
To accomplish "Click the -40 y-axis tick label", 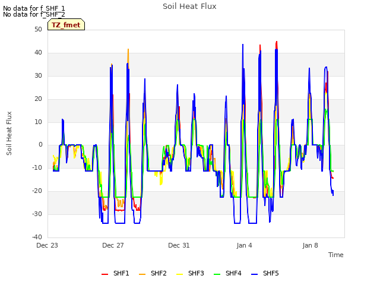I will (37, 237).
